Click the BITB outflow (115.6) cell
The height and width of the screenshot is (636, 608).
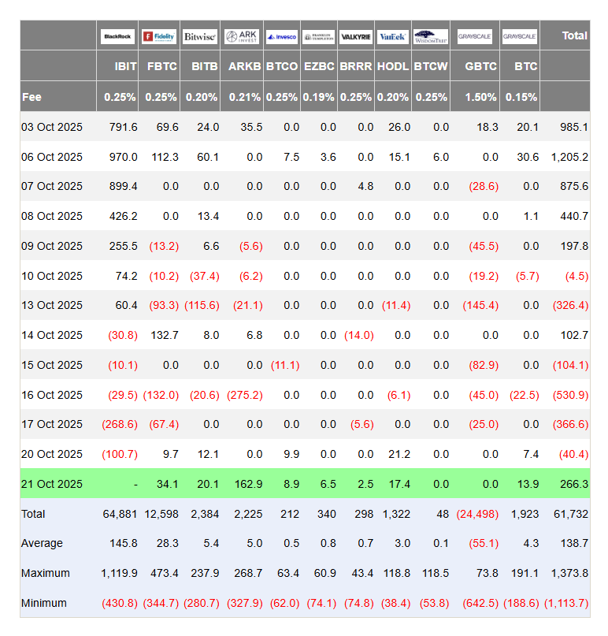pos(202,306)
